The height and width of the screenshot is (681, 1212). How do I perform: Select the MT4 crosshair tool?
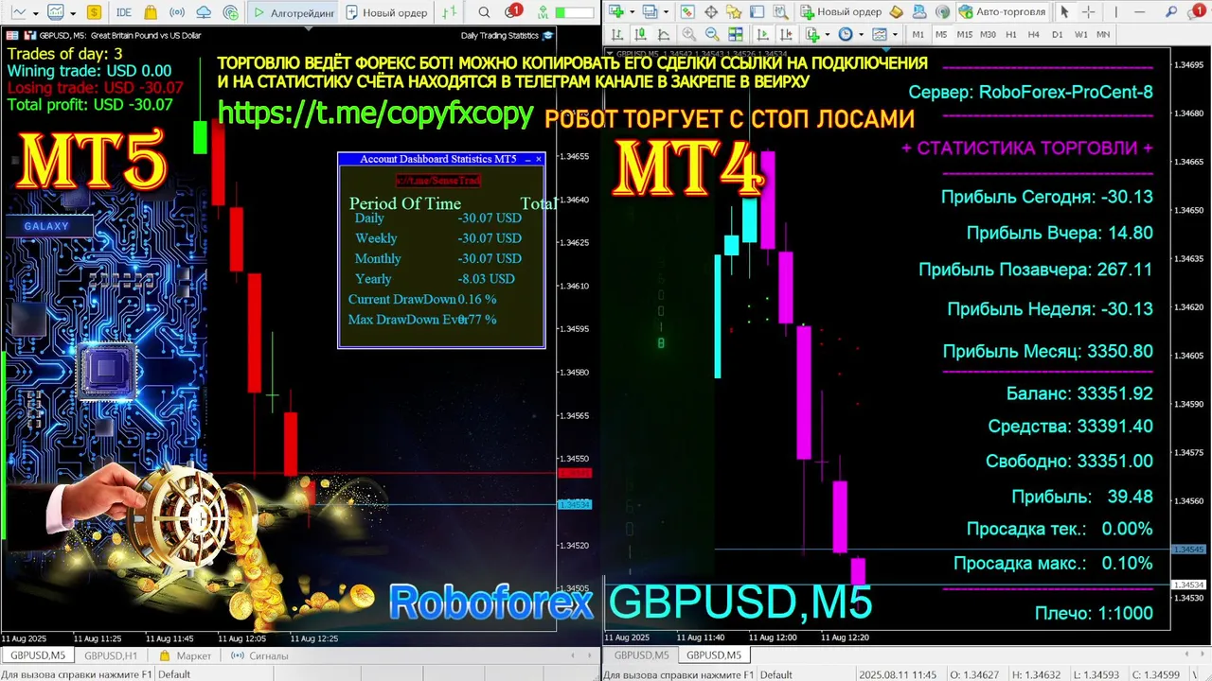[1088, 11]
